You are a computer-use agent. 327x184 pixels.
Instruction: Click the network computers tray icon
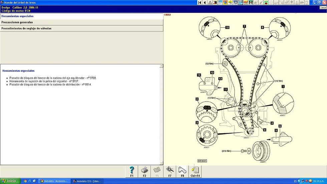tap(303, 181)
